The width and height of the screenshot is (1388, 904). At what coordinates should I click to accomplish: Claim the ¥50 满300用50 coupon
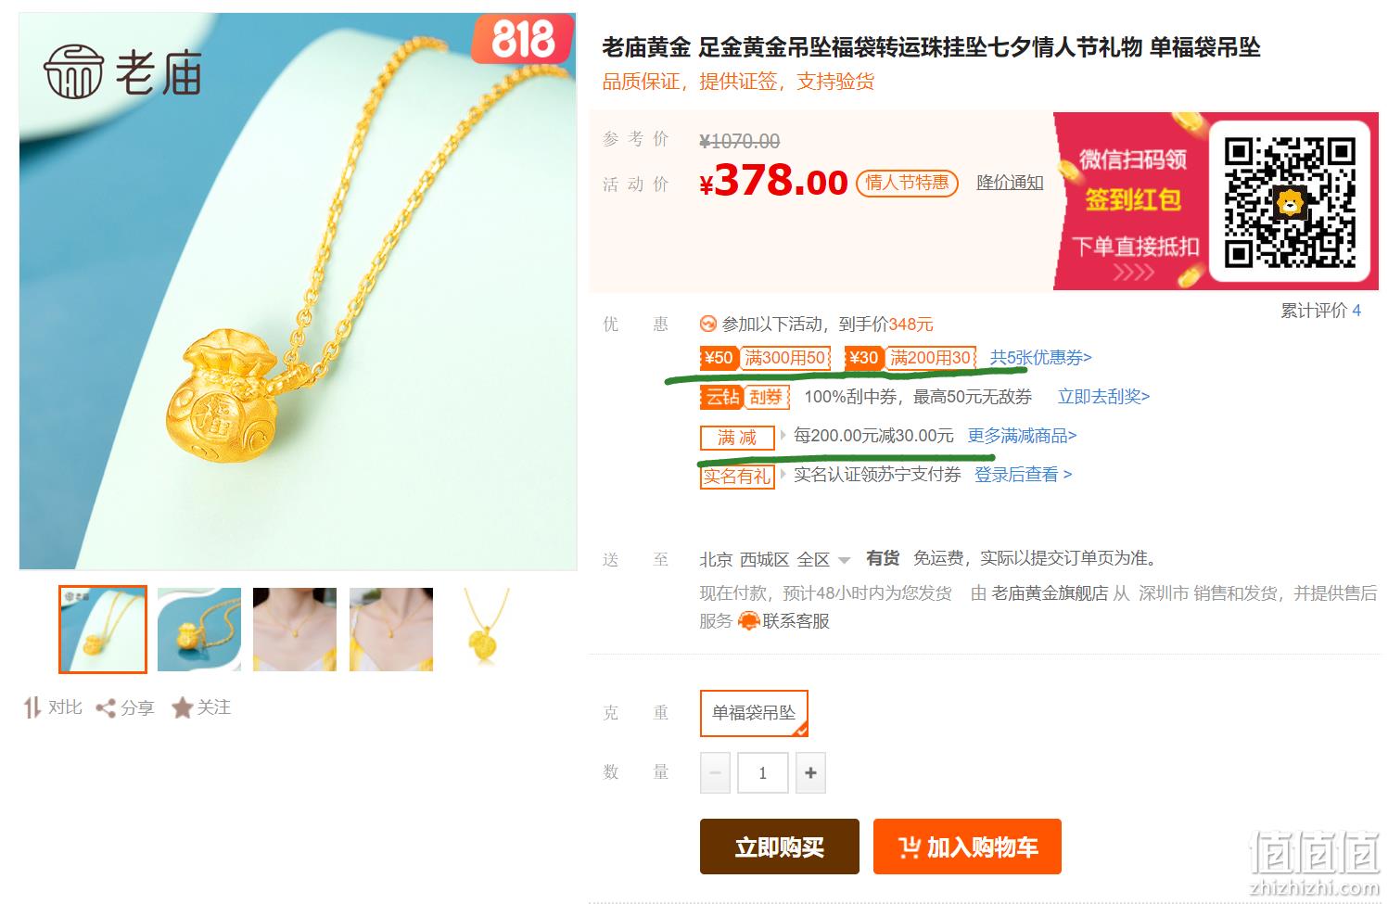pos(765,358)
